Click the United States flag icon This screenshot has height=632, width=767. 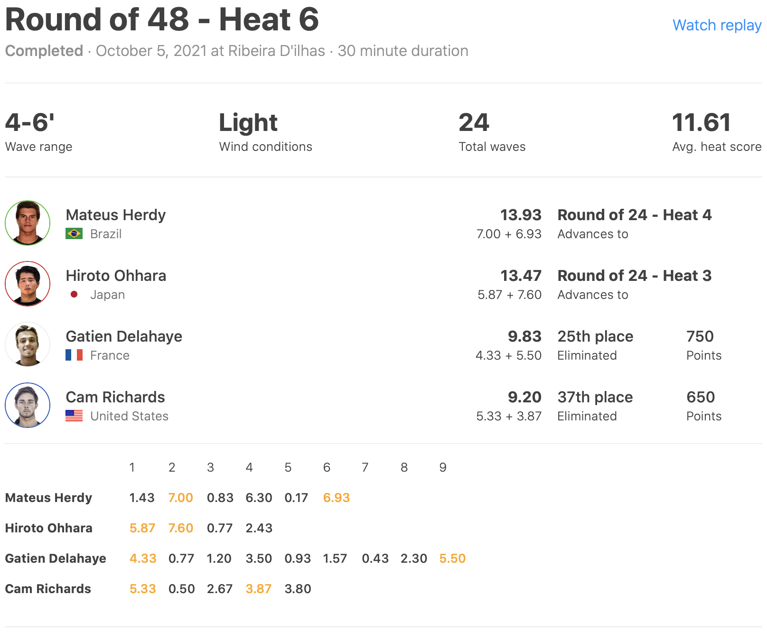coord(74,416)
